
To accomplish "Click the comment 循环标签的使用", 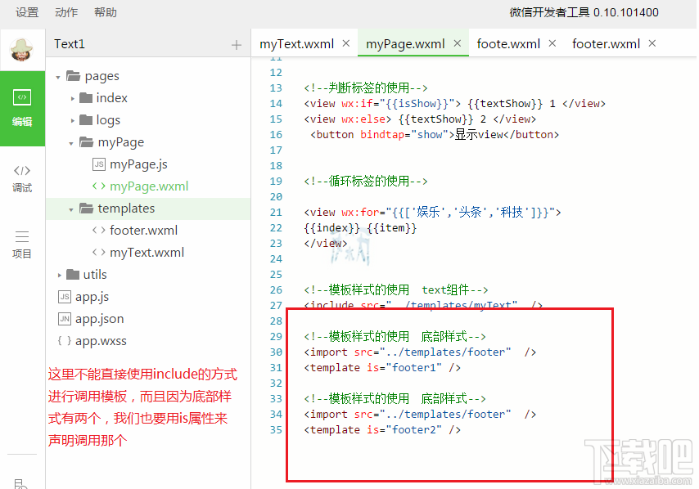I will (x=366, y=181).
